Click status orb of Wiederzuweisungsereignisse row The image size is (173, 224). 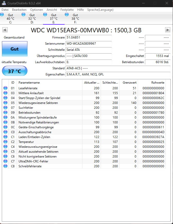coord(5,147)
